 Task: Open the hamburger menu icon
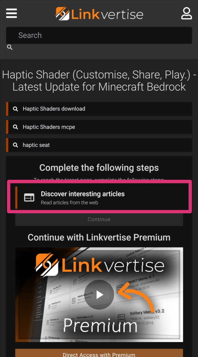click(11, 13)
